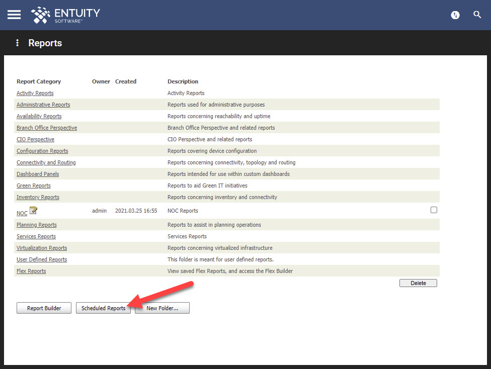Click 'NOC Reports' description text
The height and width of the screenshot is (369, 491).
click(183, 211)
